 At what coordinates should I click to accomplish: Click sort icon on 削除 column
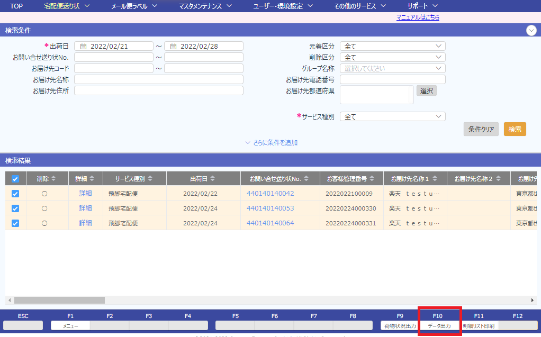tap(53, 179)
